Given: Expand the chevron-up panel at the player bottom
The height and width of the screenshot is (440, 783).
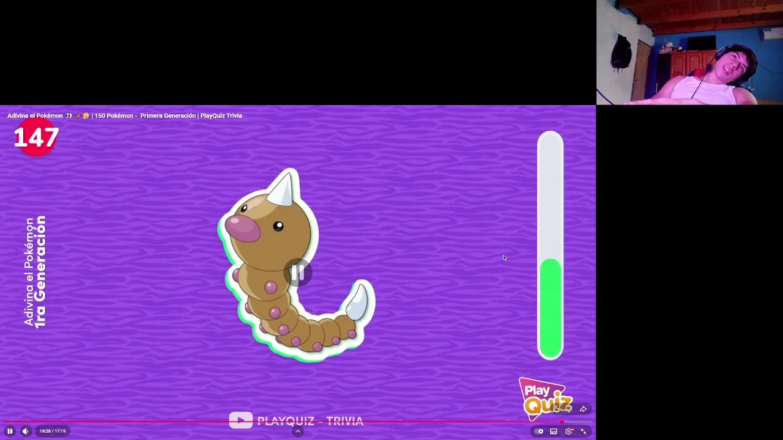Looking at the screenshot, I should (x=298, y=431).
